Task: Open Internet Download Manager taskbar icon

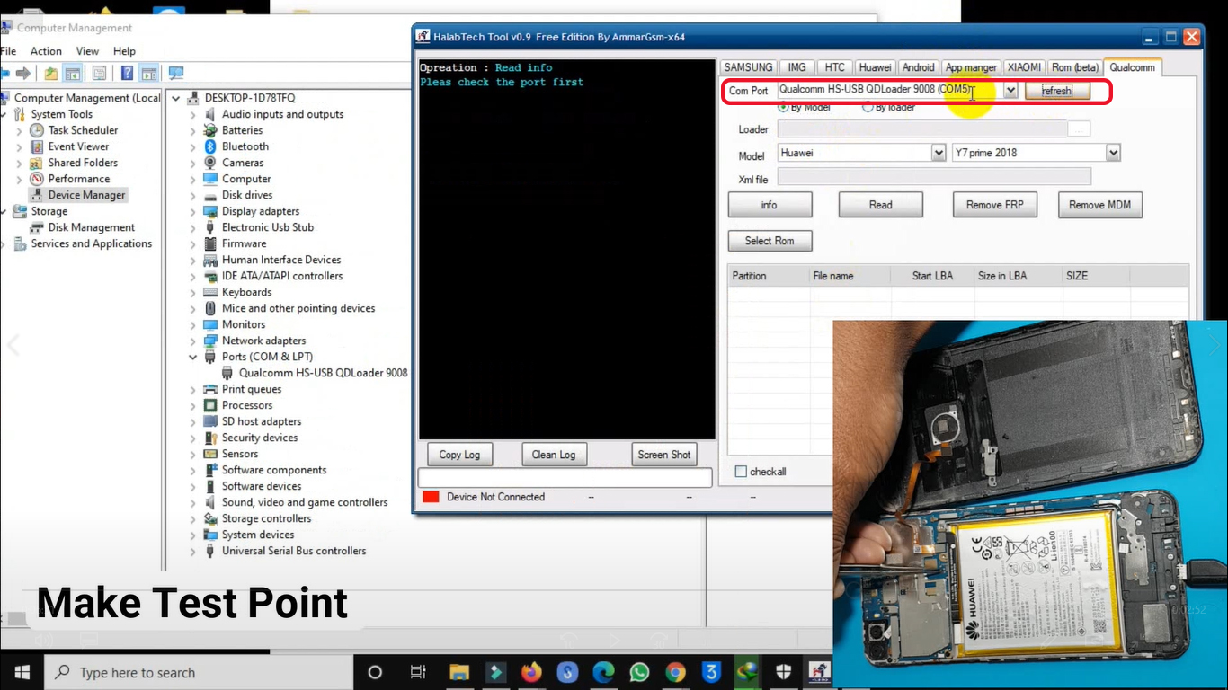Action: [x=746, y=672]
